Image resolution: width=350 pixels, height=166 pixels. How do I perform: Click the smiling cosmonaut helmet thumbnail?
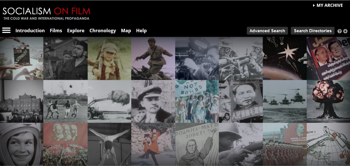point(21,144)
